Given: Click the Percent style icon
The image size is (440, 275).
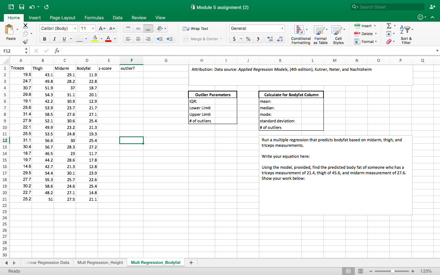Looking at the screenshot, I should (248, 39).
